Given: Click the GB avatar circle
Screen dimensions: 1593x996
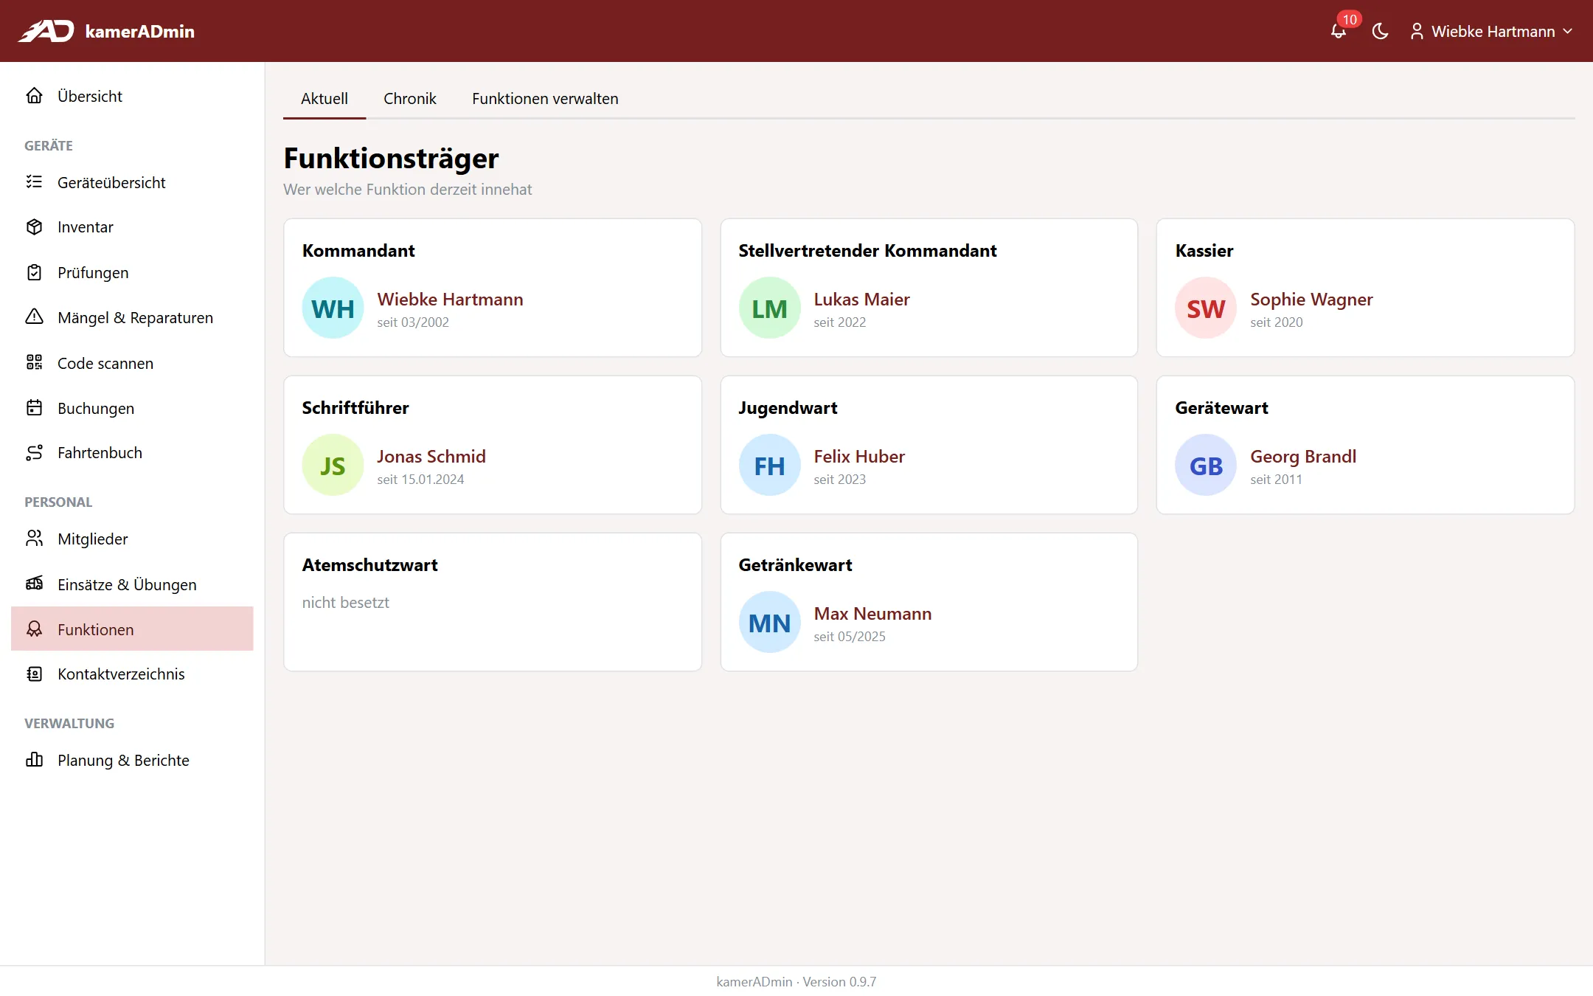Looking at the screenshot, I should click(1206, 465).
